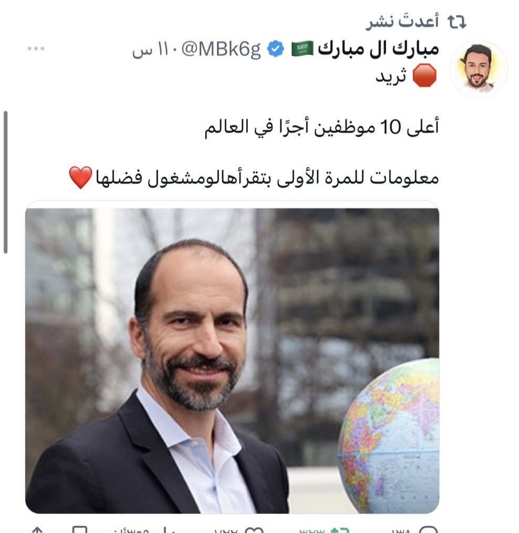The width and height of the screenshot is (519, 533).
Task: Click the scrollbar handle on left edge
Action: coord(5,182)
